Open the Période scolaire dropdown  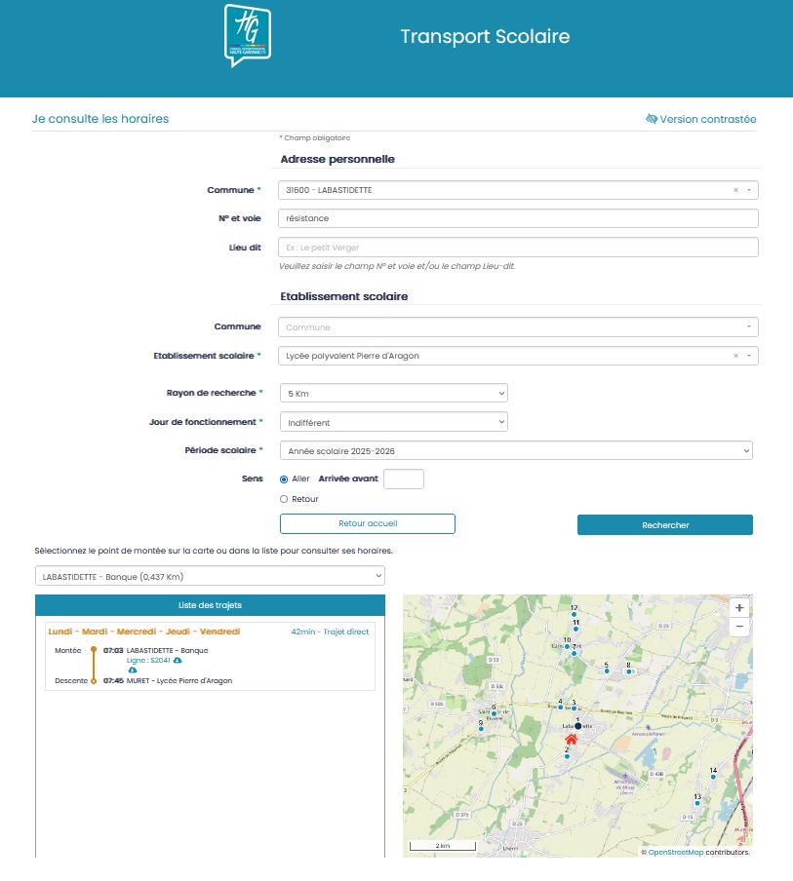516,450
